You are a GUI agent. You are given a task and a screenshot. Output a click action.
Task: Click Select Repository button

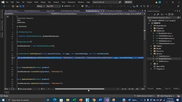[x=166, y=96]
